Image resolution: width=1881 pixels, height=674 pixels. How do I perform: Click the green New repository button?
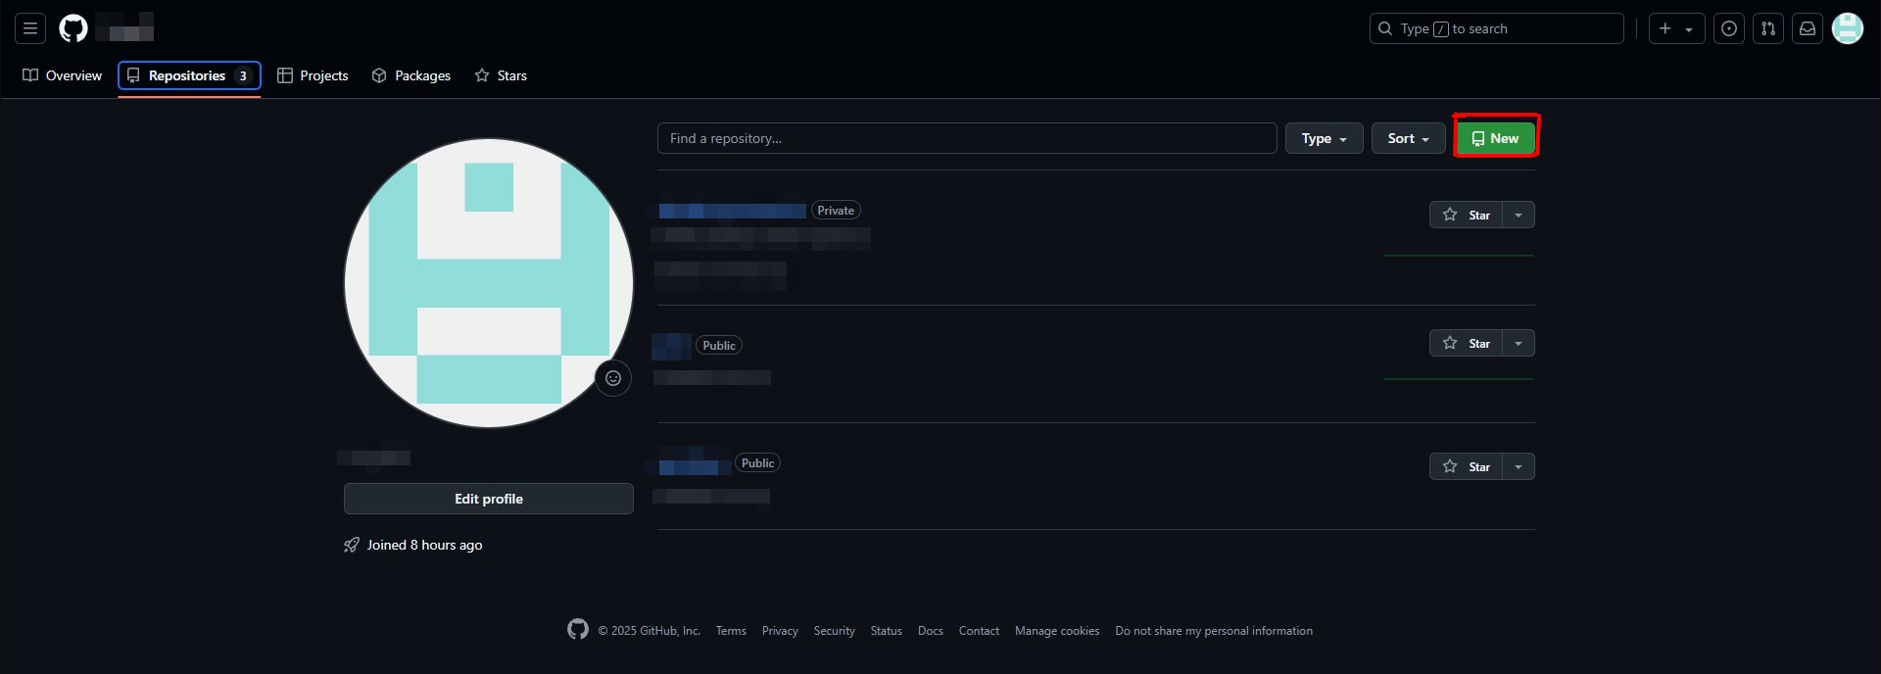coord(1495,138)
